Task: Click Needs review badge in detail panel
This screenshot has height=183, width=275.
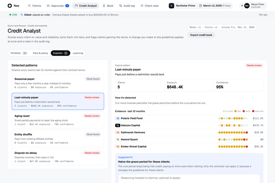Action: [254, 65]
